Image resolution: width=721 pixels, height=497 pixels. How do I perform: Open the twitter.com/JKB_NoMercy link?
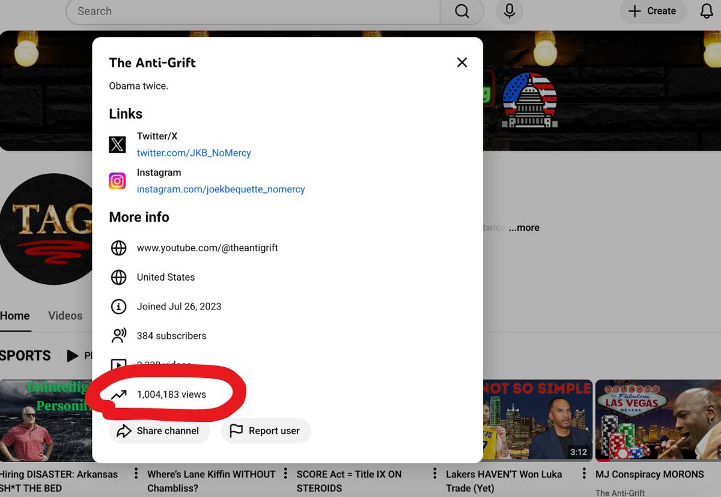pyautogui.click(x=194, y=153)
